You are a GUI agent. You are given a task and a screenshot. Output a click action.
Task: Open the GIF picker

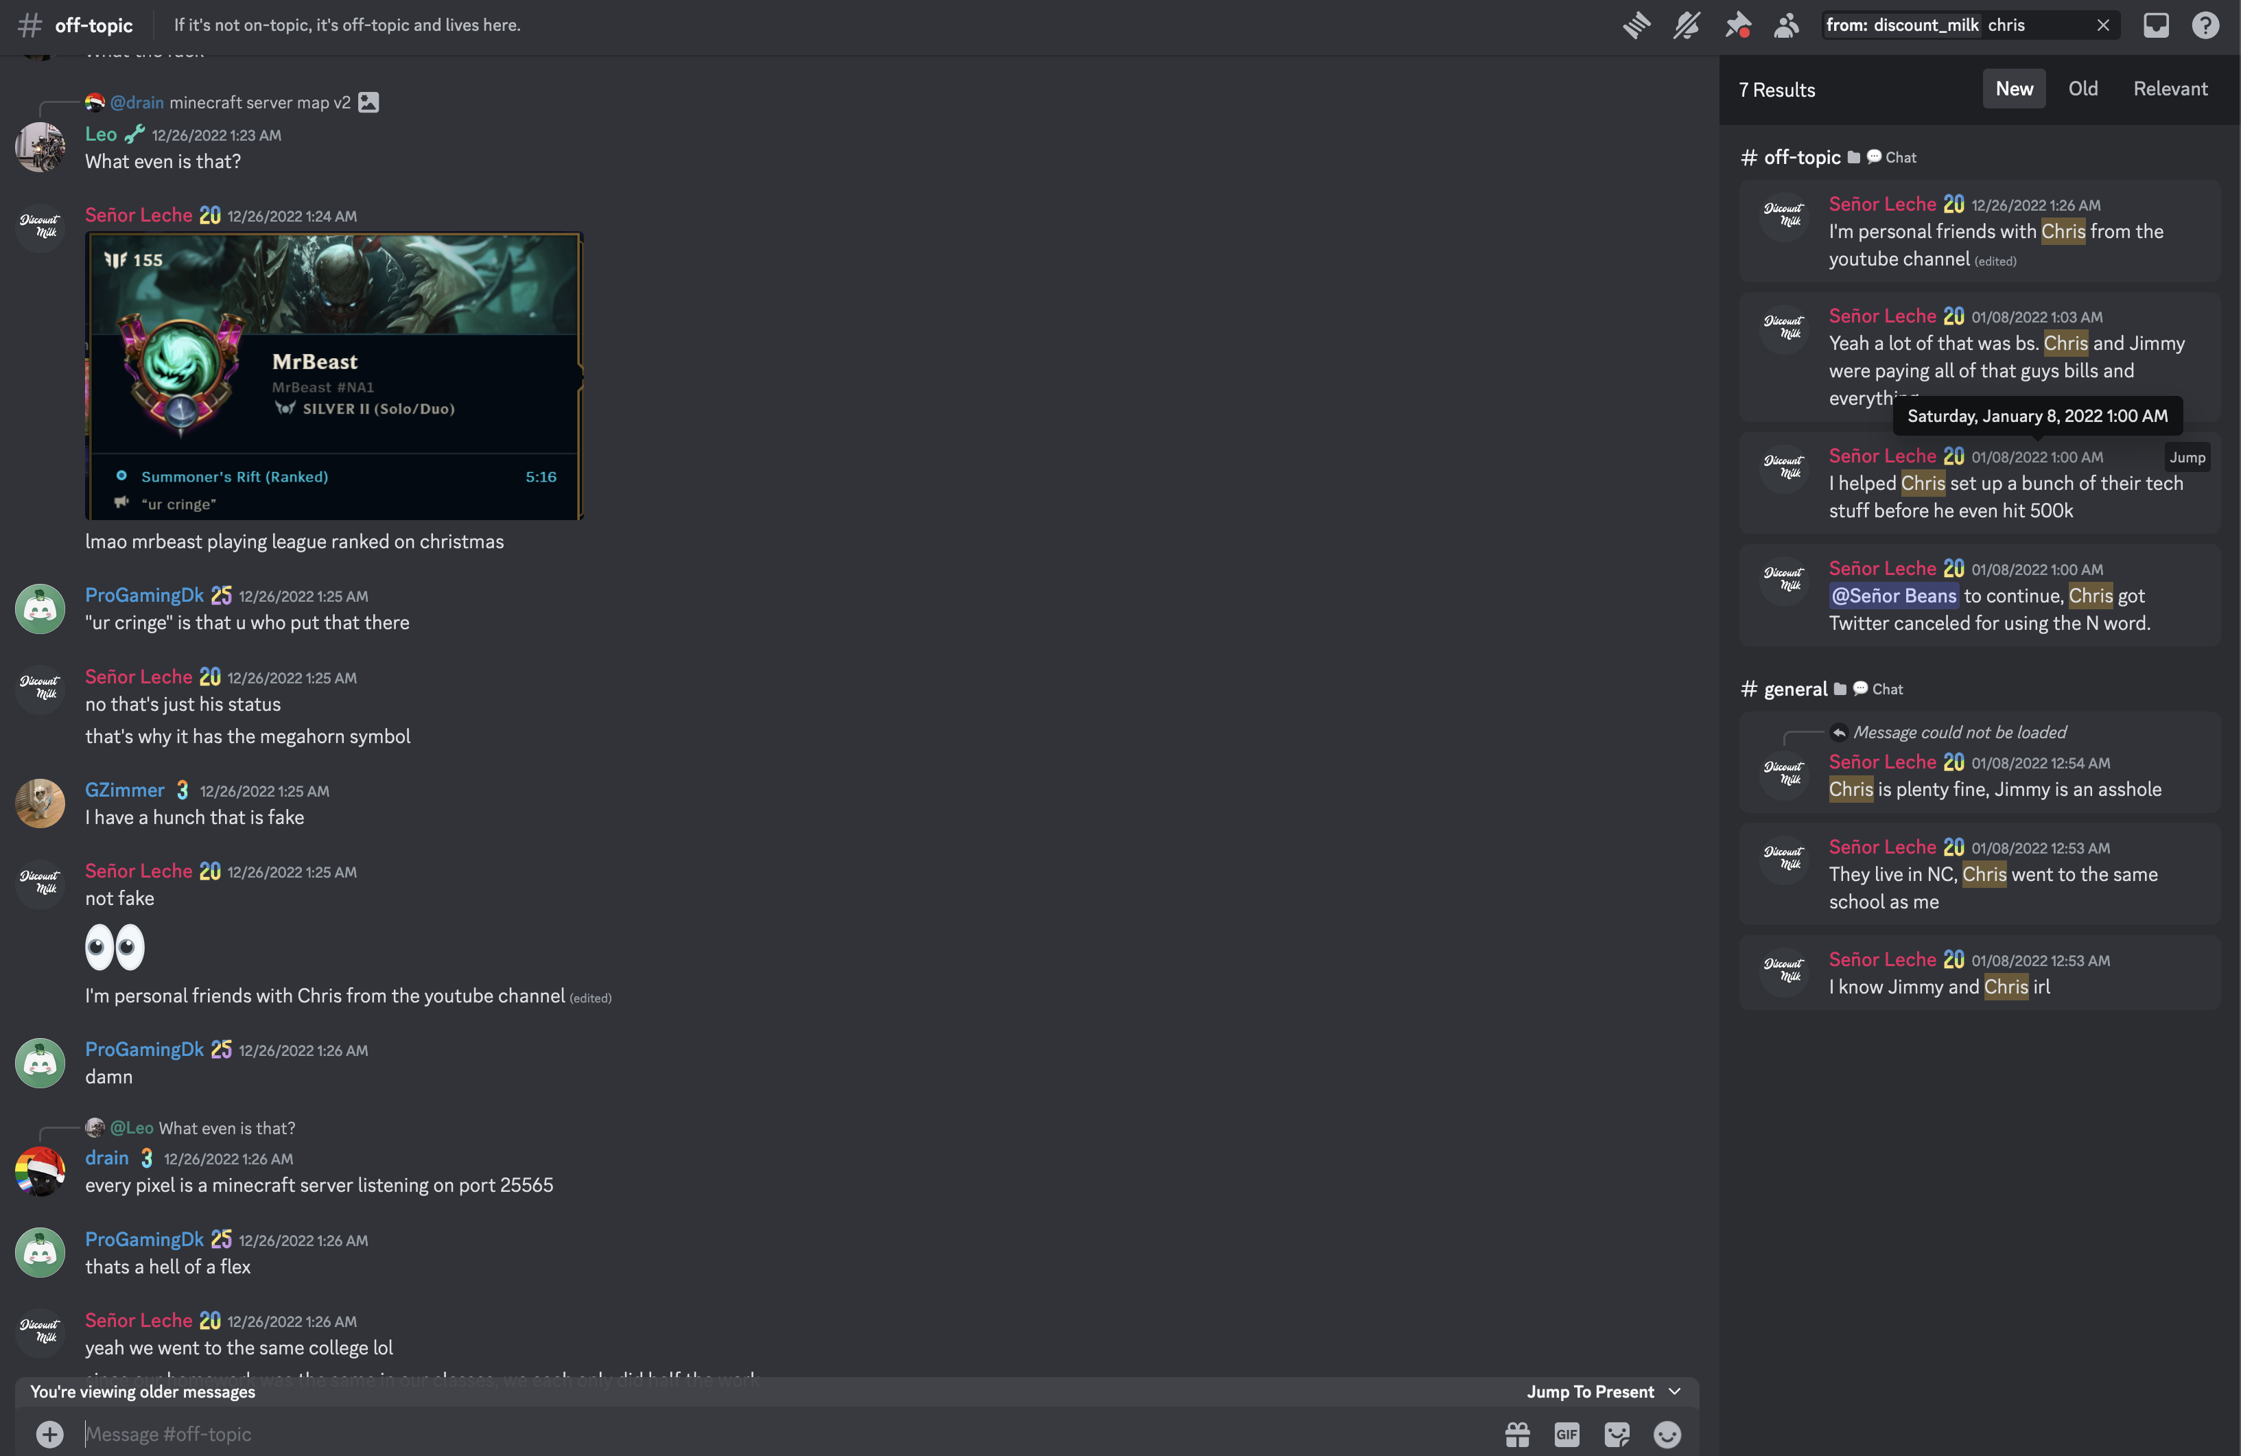pyautogui.click(x=1567, y=1434)
